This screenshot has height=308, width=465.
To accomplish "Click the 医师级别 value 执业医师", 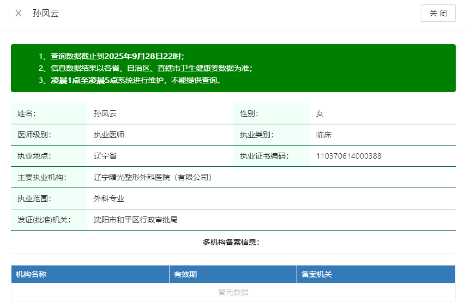I will [x=109, y=135].
